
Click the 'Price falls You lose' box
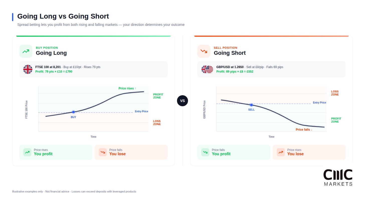[131, 152]
